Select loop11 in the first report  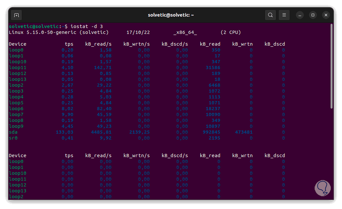pyautogui.click(x=17, y=68)
